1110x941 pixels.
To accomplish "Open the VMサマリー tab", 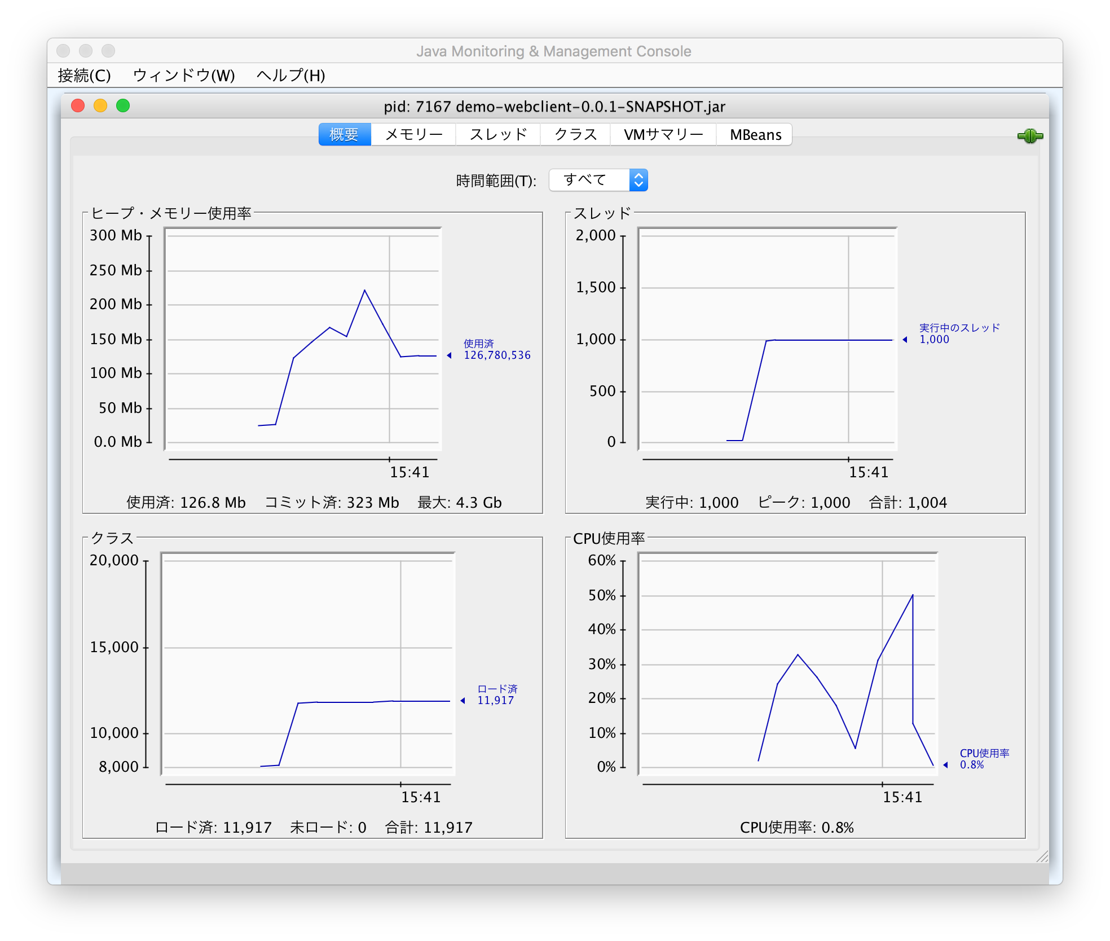I will [663, 134].
